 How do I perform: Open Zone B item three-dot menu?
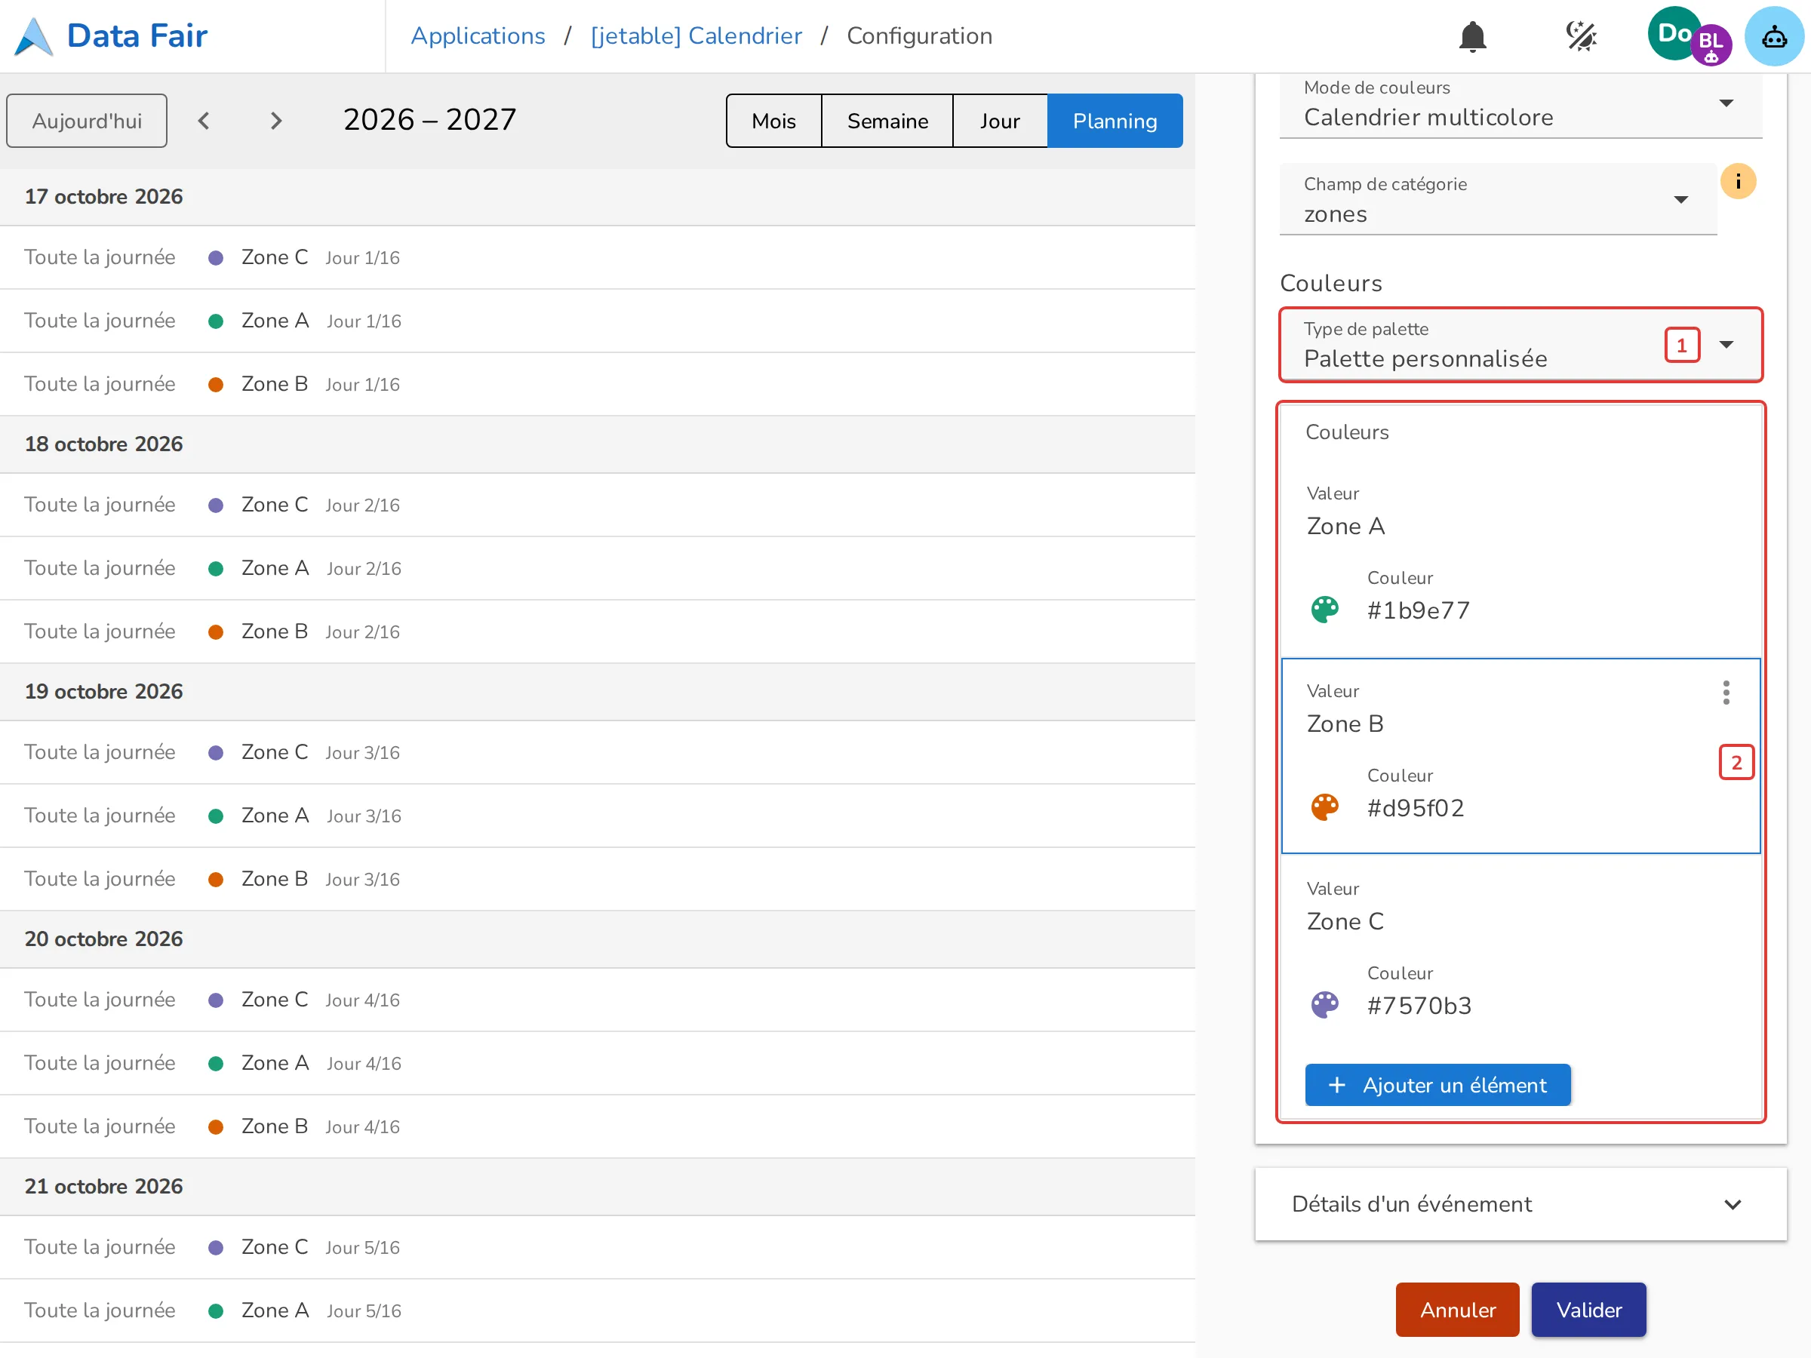pos(1726,693)
